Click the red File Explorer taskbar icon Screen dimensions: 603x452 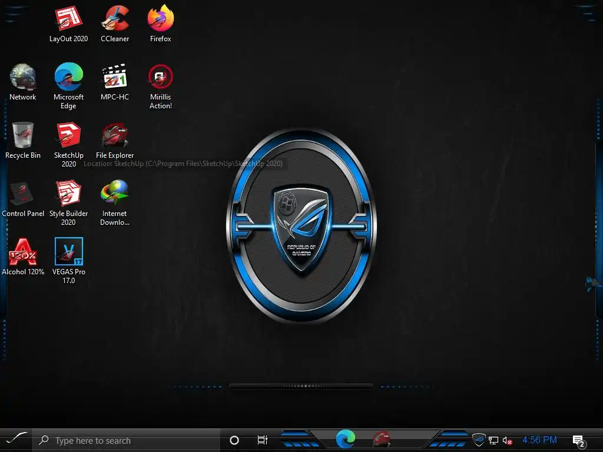coord(382,439)
